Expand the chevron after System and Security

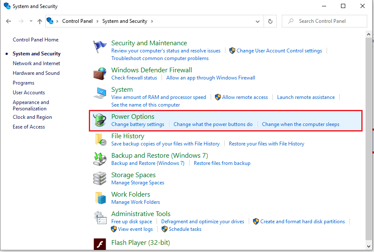(152, 21)
